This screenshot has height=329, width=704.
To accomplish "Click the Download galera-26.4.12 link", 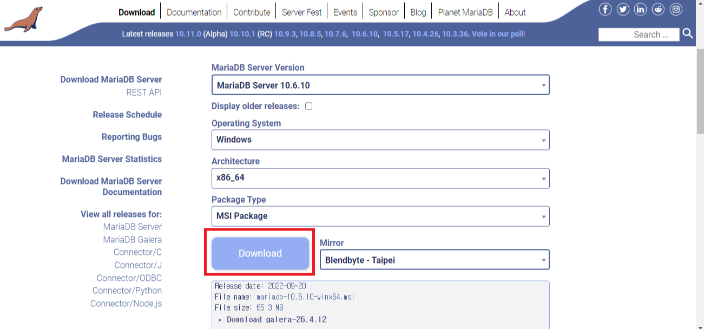I will point(277,319).
